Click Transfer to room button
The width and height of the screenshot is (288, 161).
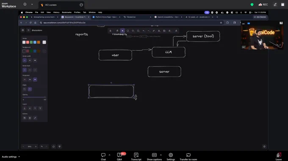[188, 157]
